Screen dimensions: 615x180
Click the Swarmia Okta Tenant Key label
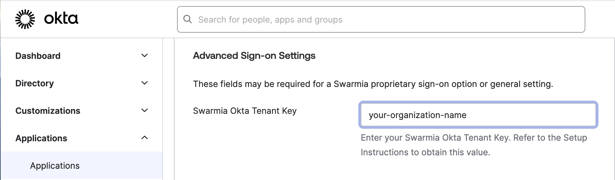pos(245,111)
